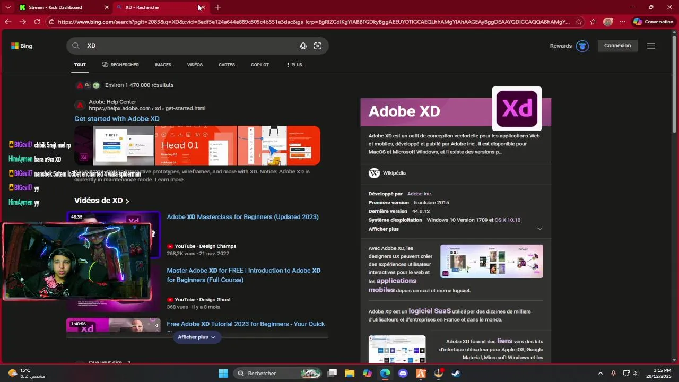Open Microsoft Copilot from the taskbar

tap(367, 374)
